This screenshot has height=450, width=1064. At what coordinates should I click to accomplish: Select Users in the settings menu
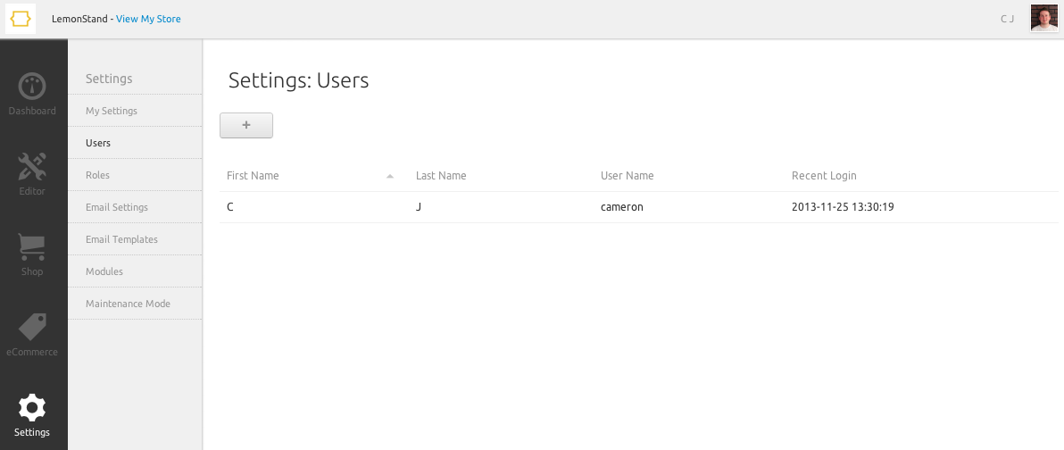click(x=135, y=143)
